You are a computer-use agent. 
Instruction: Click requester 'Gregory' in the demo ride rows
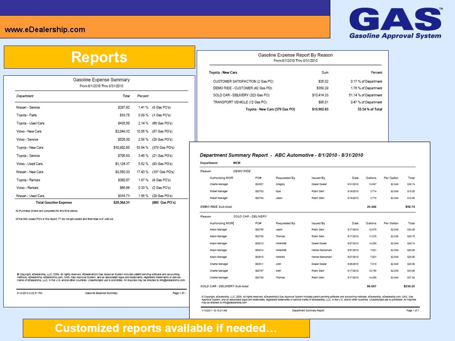[x=280, y=184]
